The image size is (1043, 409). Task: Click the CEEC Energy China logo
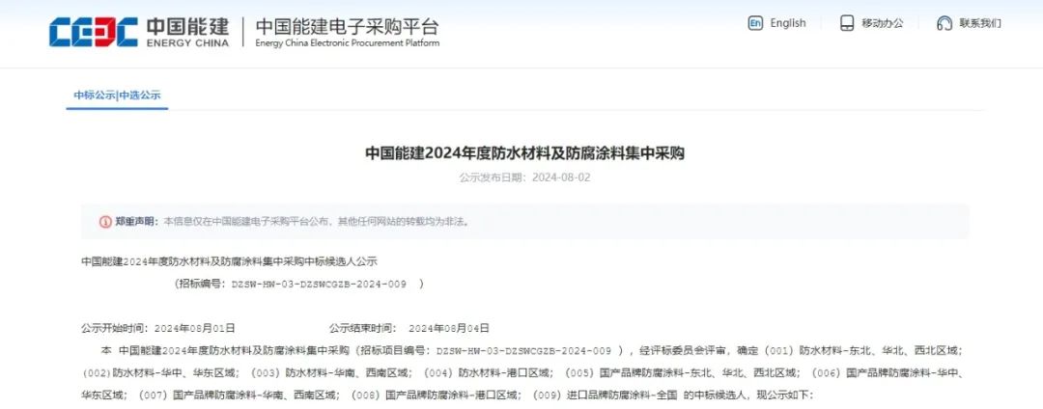click(139, 32)
